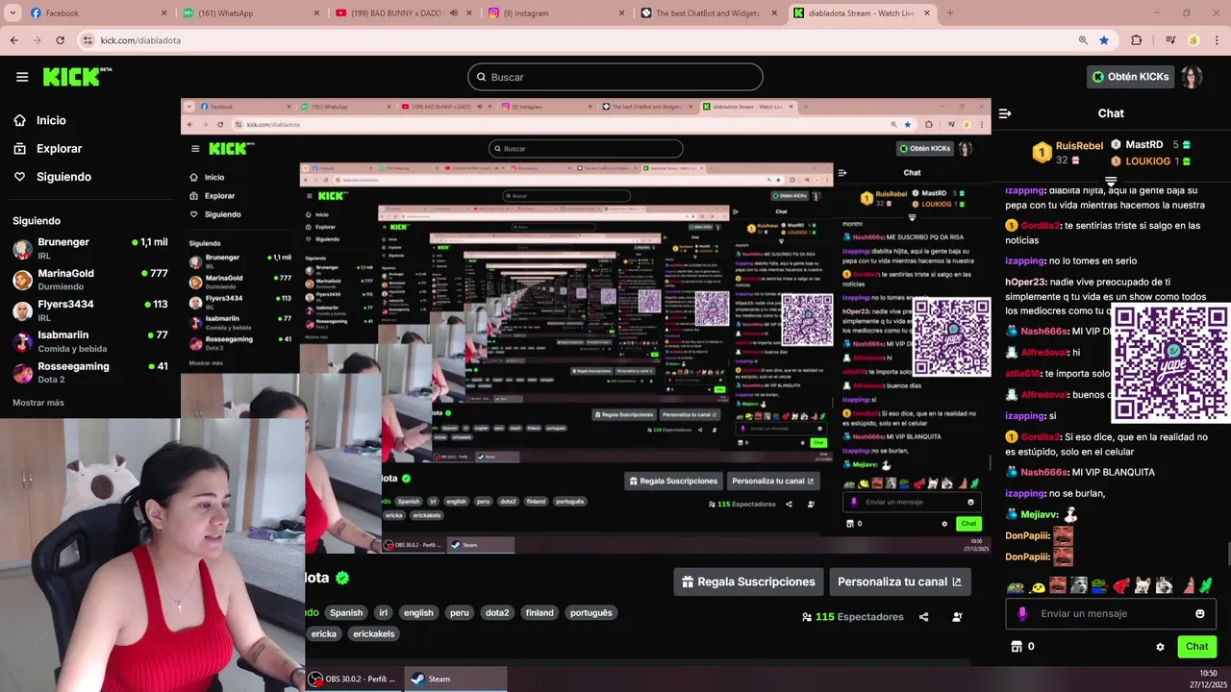This screenshot has height=692, width=1231.
Task: Click the zoom magnifier in address bar
Action: click(1083, 40)
